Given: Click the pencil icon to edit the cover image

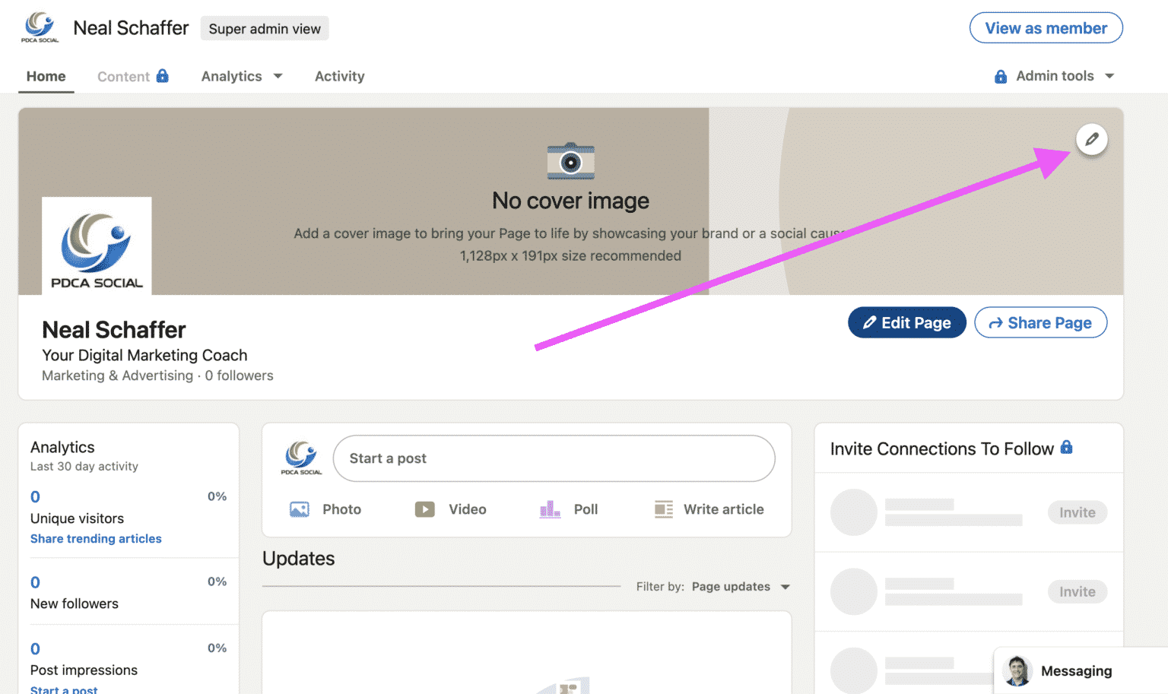Looking at the screenshot, I should pos(1091,140).
